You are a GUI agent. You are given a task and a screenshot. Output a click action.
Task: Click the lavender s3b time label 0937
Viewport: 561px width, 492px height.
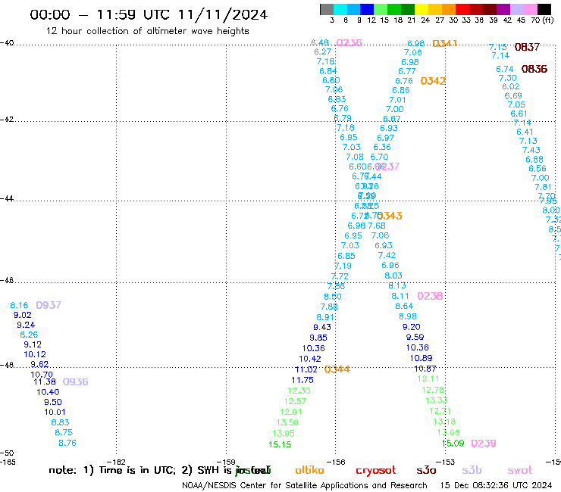pos(49,305)
